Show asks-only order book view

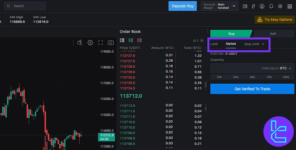click(139, 40)
